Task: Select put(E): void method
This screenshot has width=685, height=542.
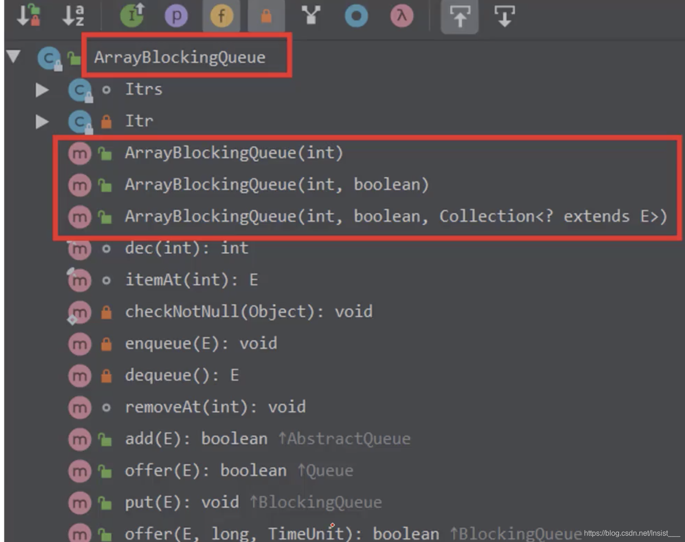Action: [182, 502]
